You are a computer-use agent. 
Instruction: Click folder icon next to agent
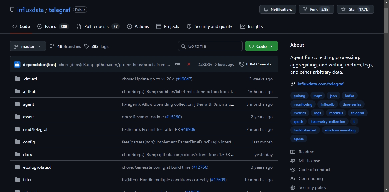(x=18, y=104)
